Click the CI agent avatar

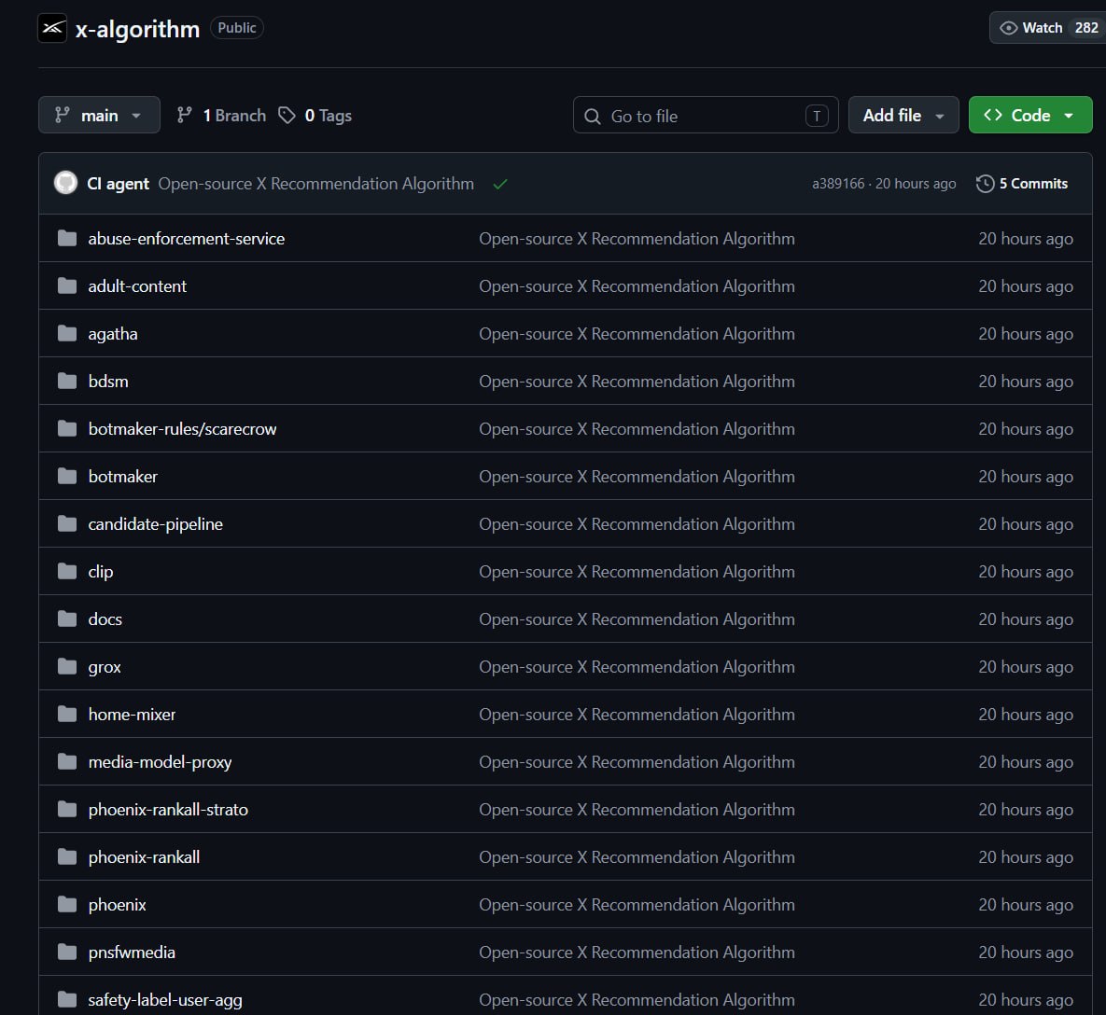tap(65, 183)
